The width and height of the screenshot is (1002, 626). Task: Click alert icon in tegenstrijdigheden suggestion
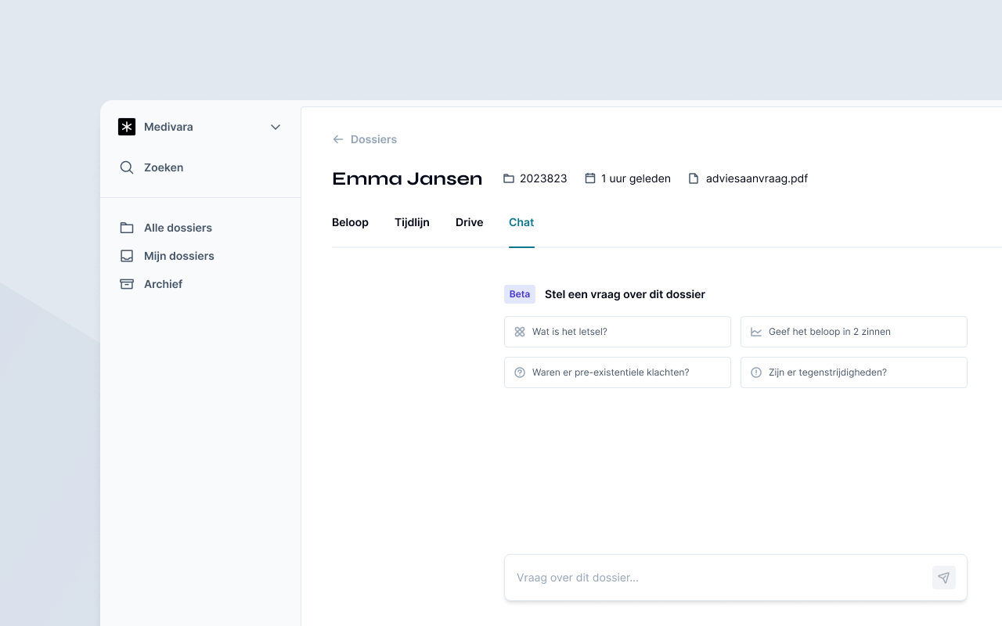pyautogui.click(x=756, y=372)
